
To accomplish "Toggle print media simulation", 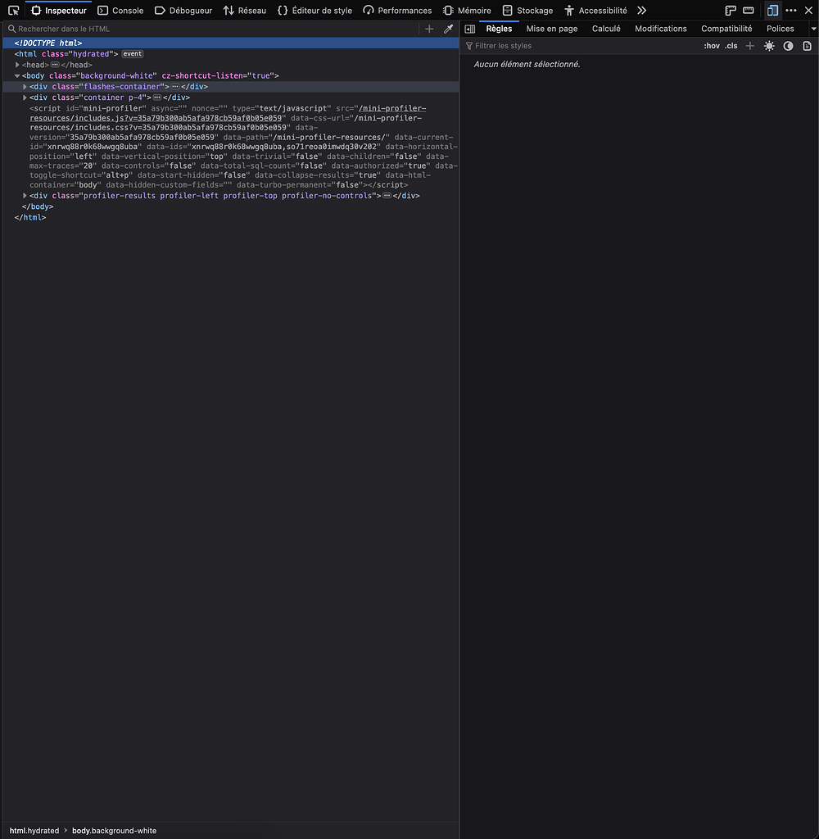I will click(x=807, y=46).
